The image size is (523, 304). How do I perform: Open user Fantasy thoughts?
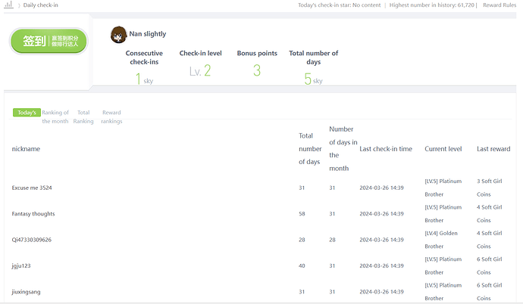(33, 213)
